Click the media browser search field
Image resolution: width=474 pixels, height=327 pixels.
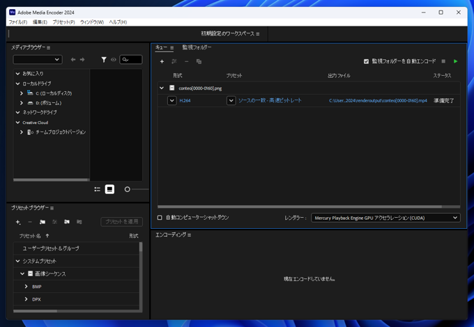(131, 60)
